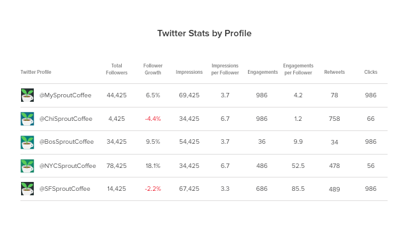Sort by Retweets column header
This screenshot has width=408, height=229.
coord(334,72)
